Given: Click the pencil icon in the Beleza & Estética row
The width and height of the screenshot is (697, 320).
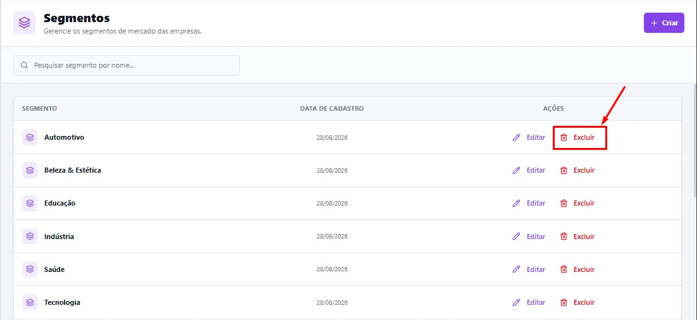Looking at the screenshot, I should [516, 170].
